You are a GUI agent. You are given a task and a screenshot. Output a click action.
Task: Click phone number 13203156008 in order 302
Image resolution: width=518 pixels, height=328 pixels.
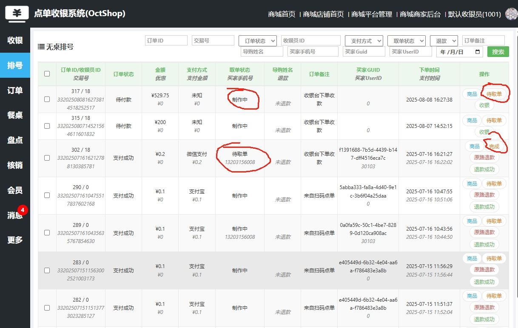pos(240,162)
